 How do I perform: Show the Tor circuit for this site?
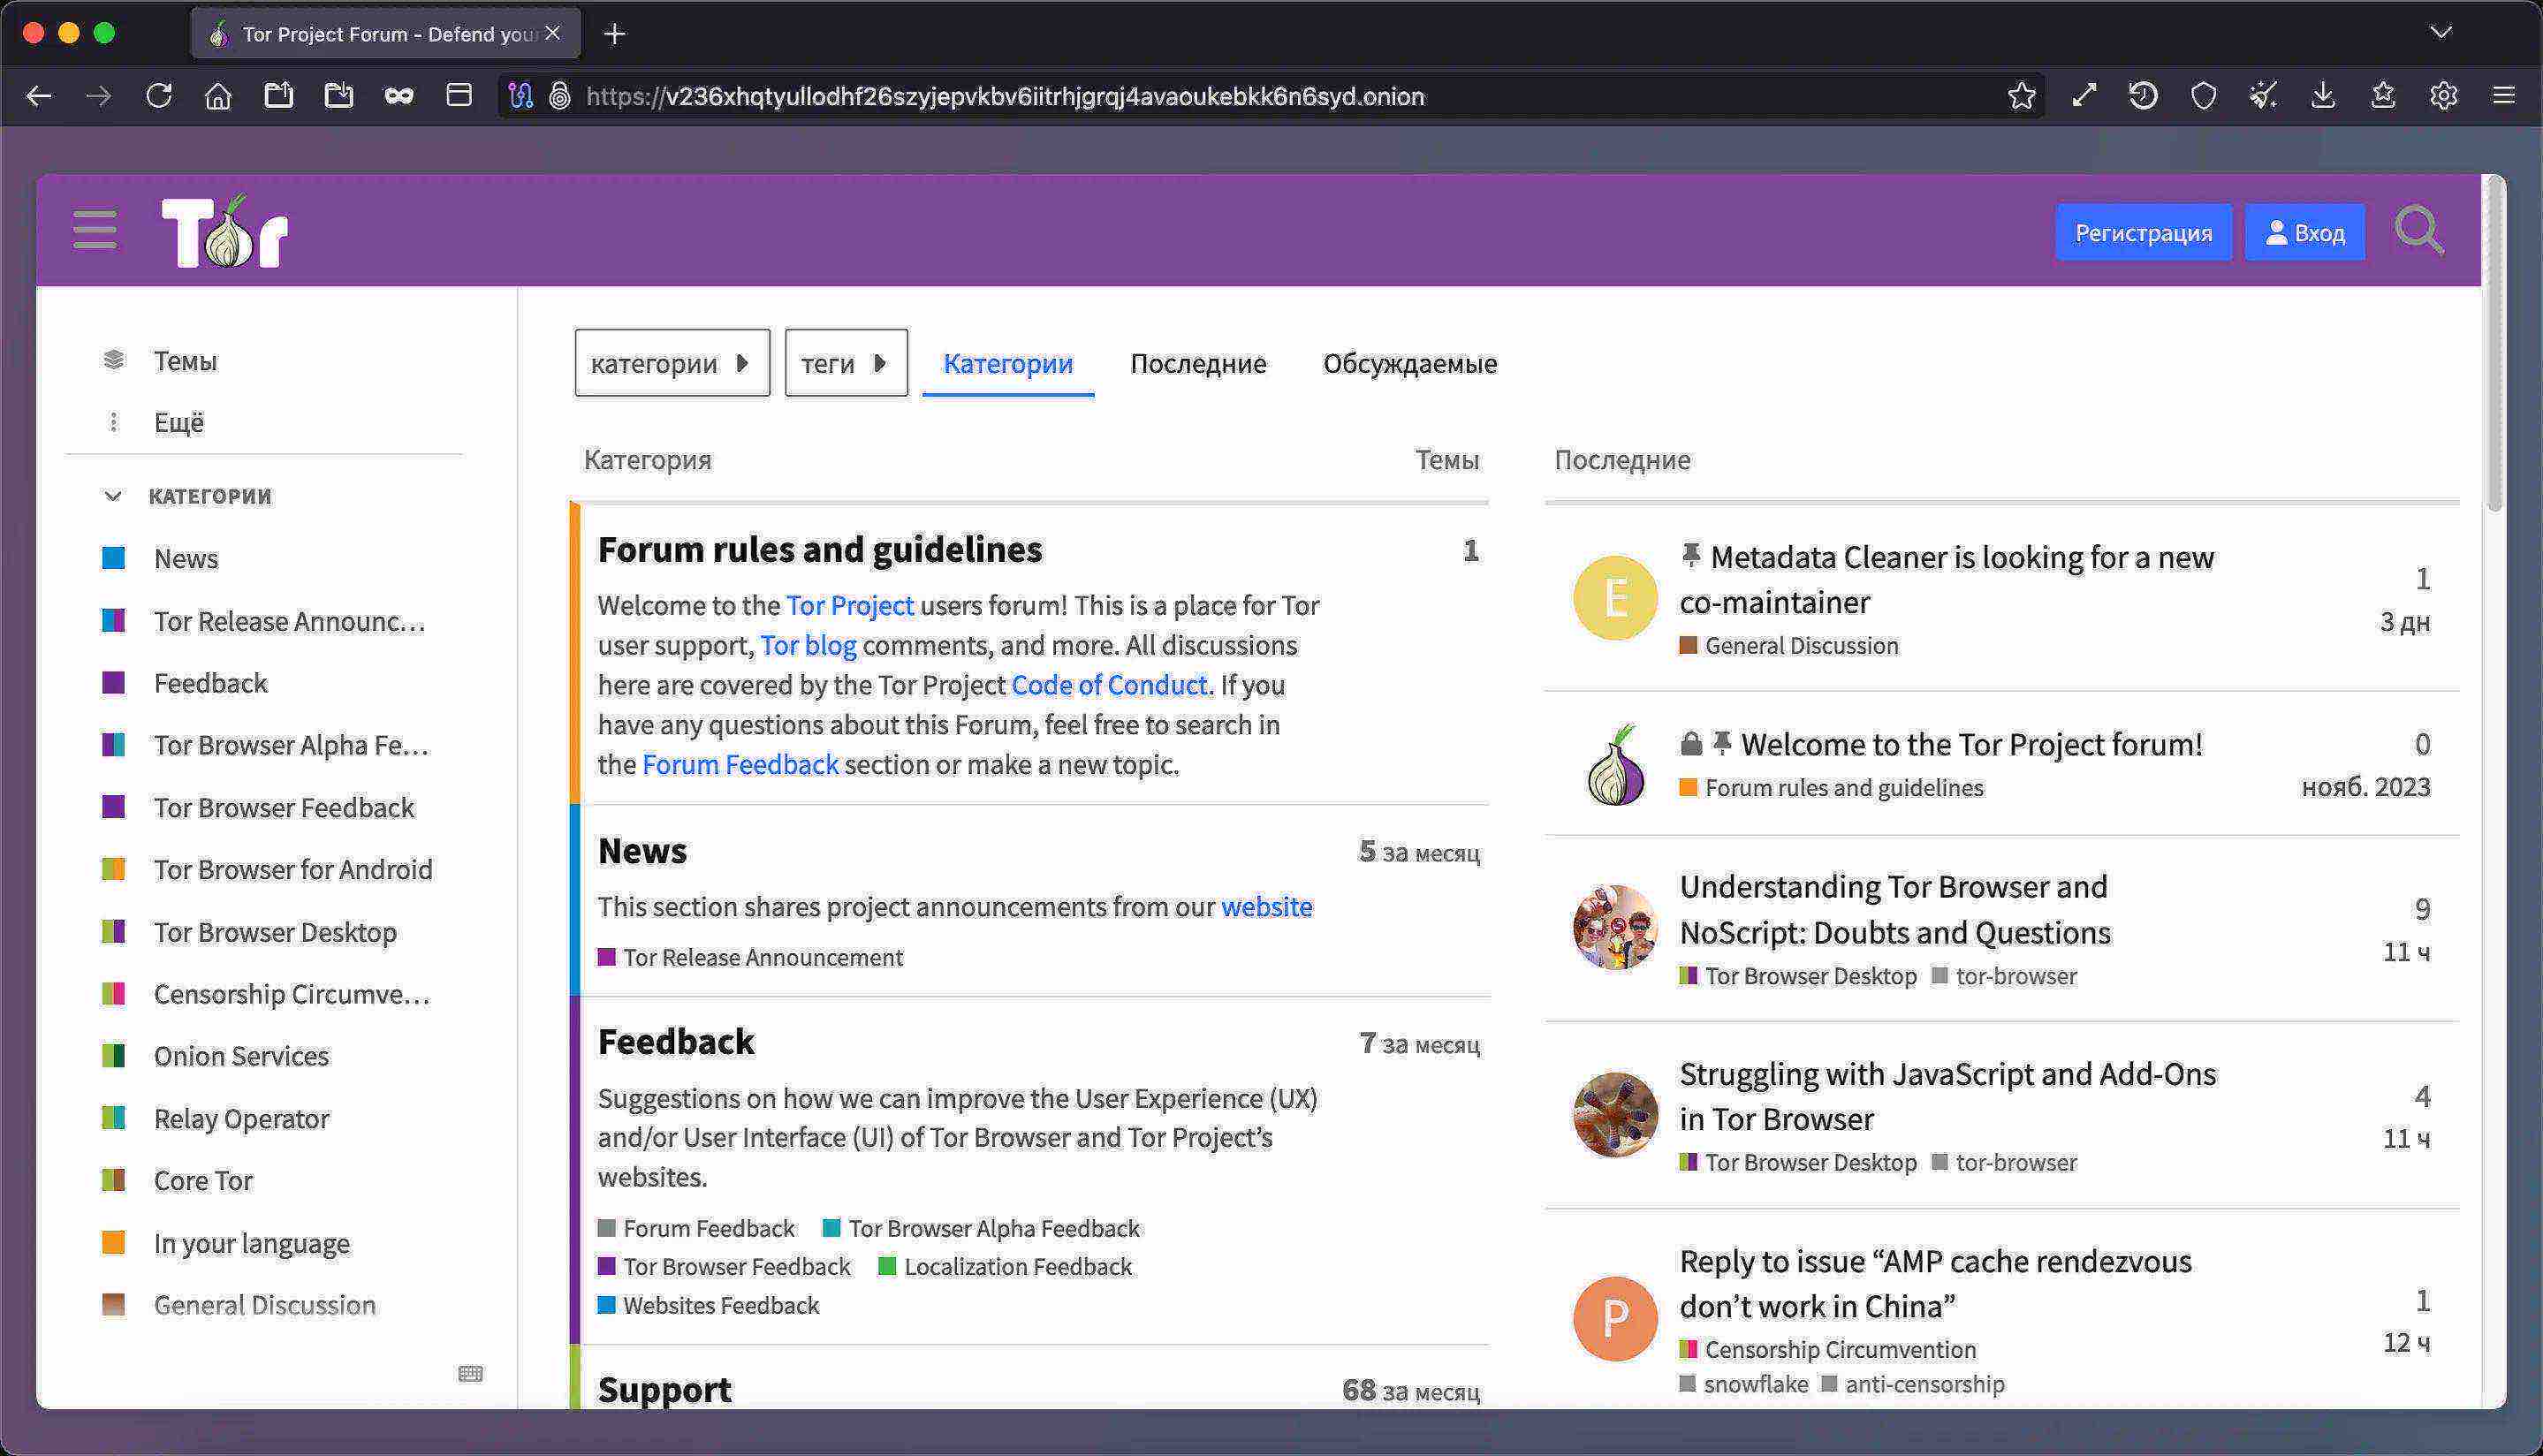[x=521, y=96]
